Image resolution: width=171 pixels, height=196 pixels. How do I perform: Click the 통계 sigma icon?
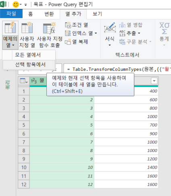pyautogui.click(x=164, y=28)
